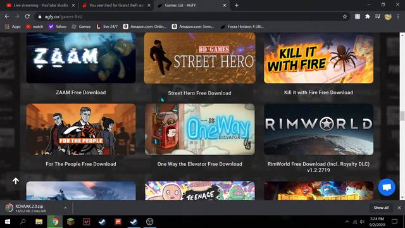Open Windows notification center
Viewport: 405px width, 228px height.
[x=394, y=222]
